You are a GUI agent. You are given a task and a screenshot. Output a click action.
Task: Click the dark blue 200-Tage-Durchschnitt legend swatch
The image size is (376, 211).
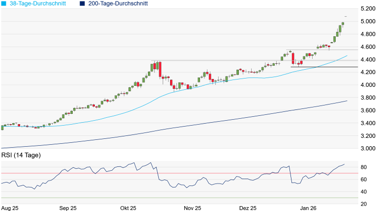pyautogui.click(x=83, y=3)
